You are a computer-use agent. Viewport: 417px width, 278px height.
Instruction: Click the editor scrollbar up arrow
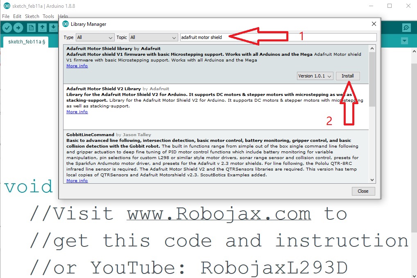415,50
